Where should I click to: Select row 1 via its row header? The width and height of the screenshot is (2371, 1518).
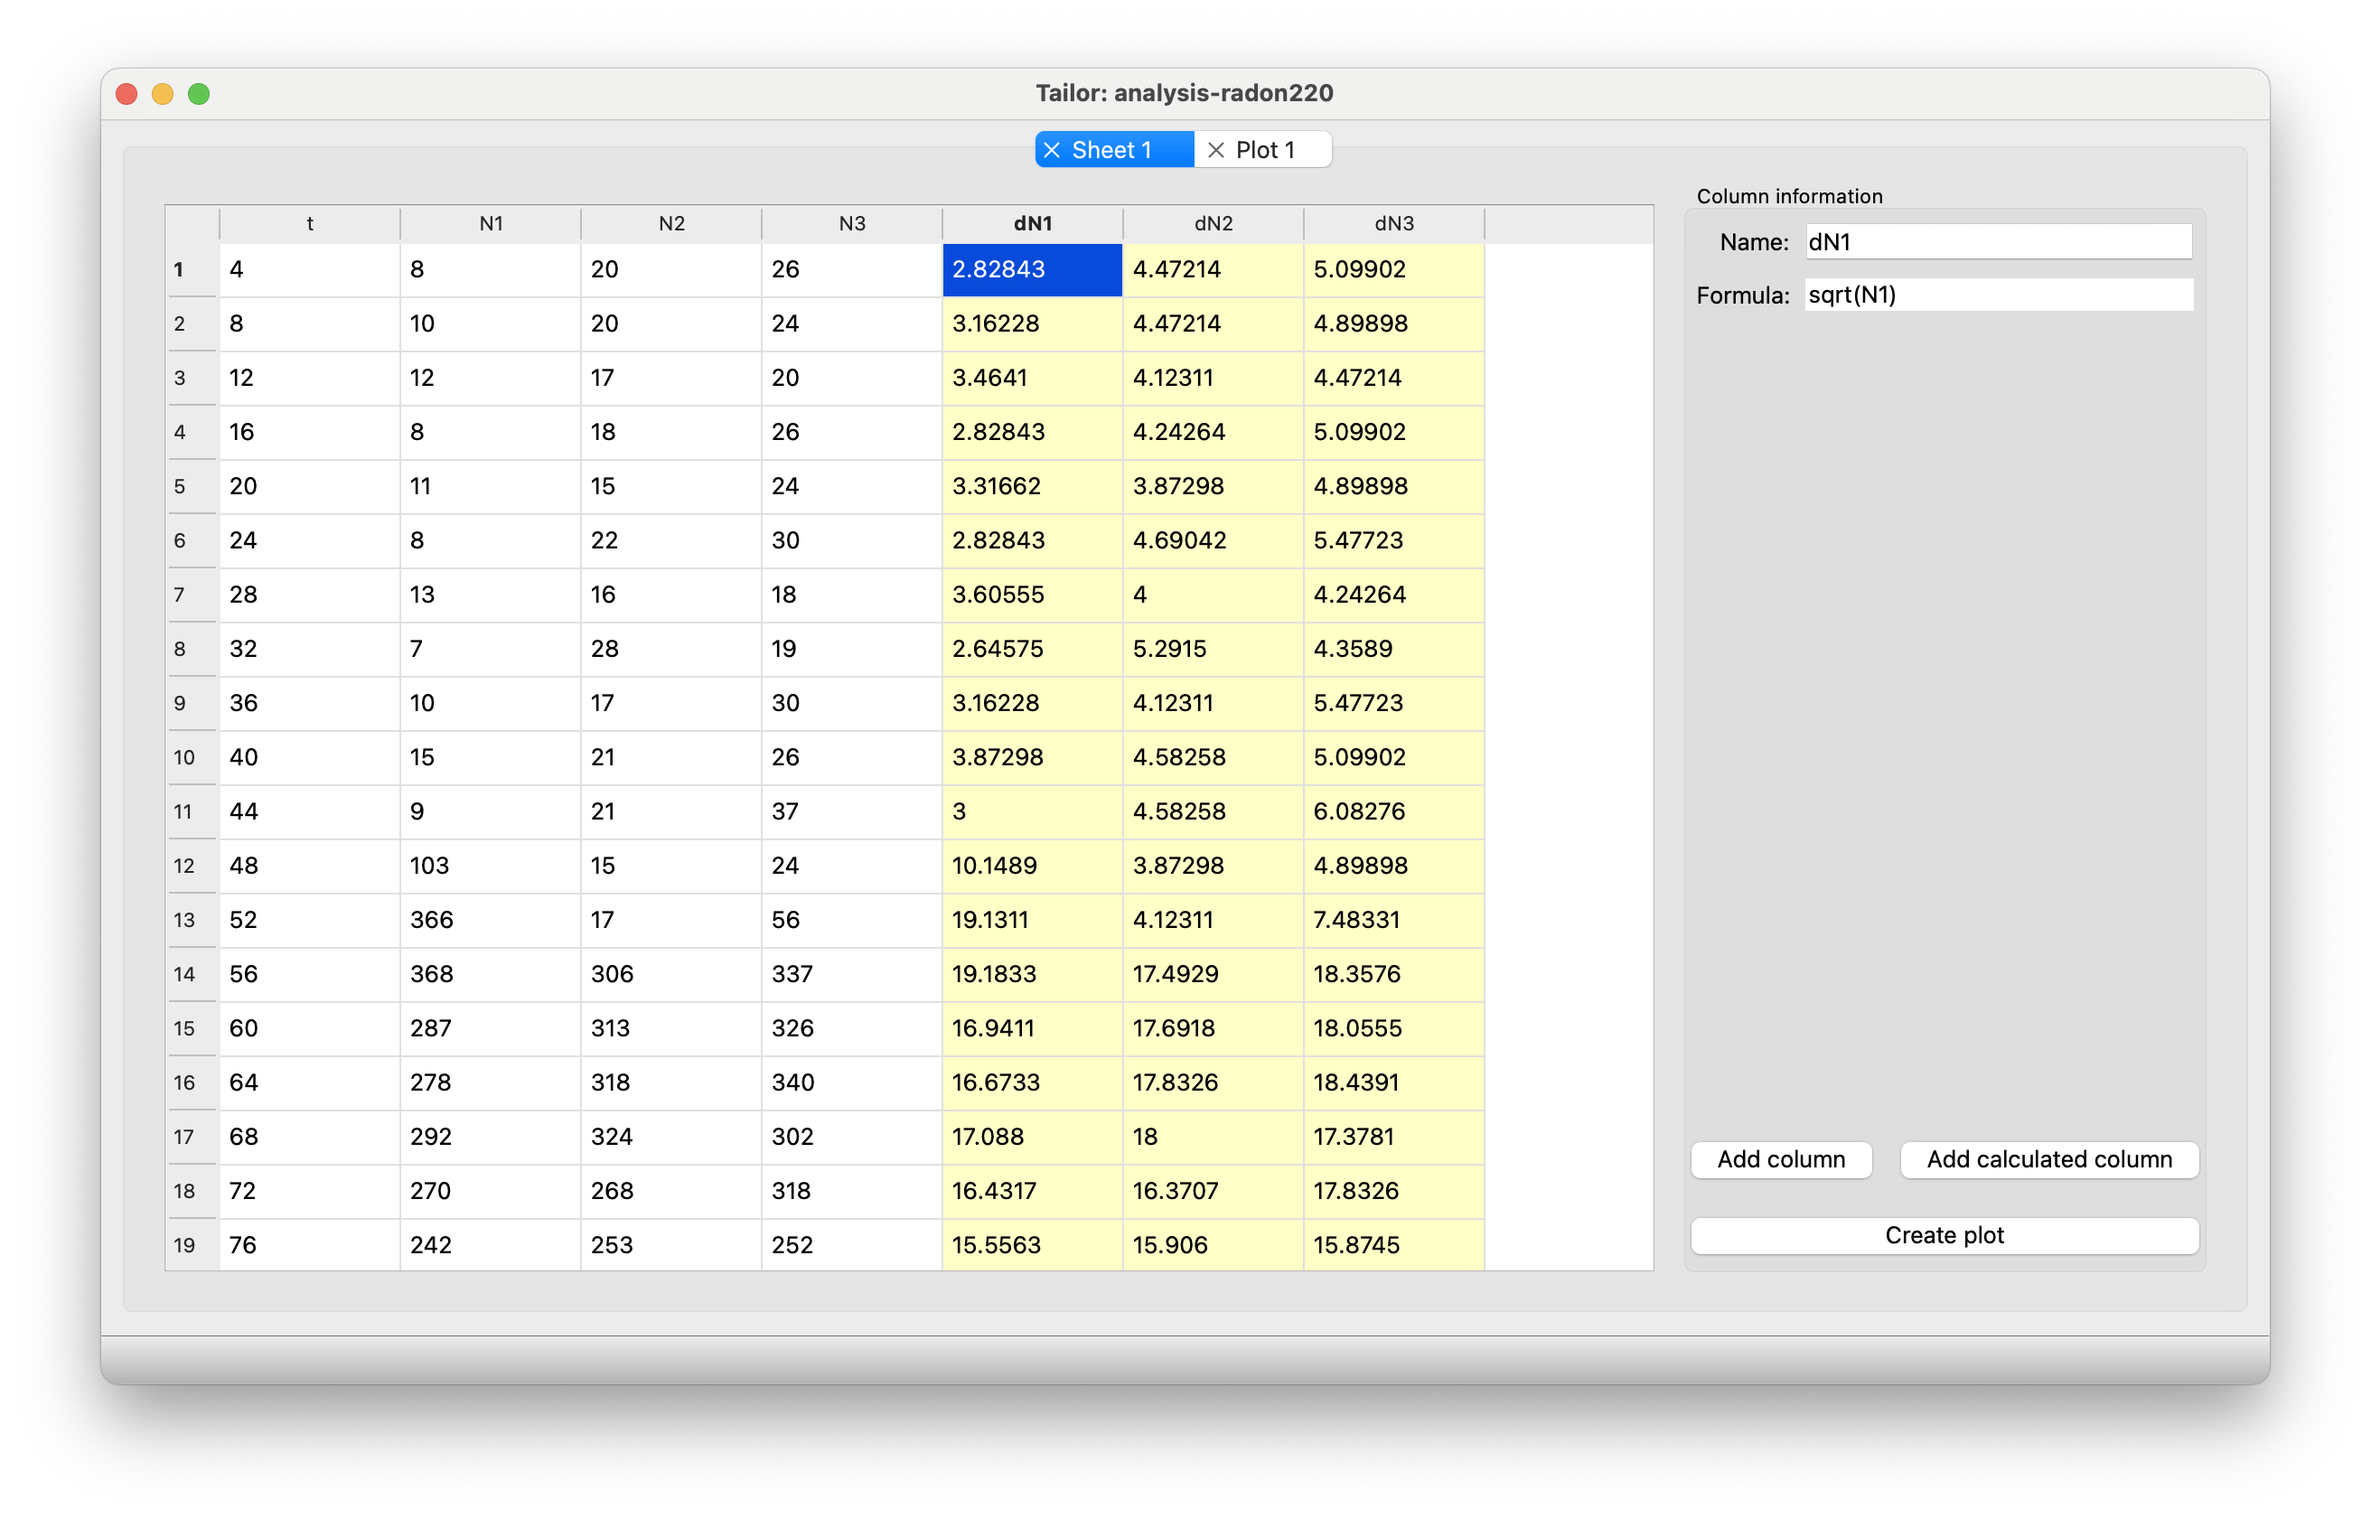[179, 268]
